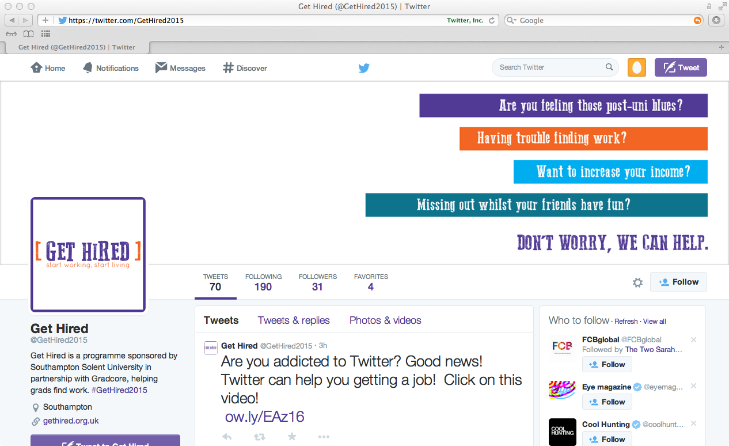Click View all in Who to follow

pyautogui.click(x=655, y=322)
